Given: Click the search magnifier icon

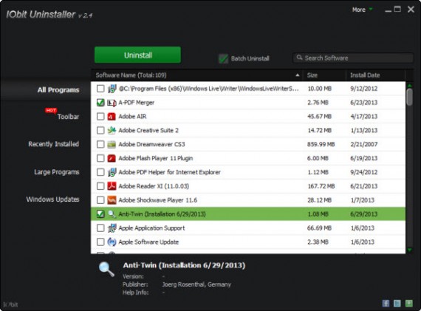Looking at the screenshot, I should point(299,58).
